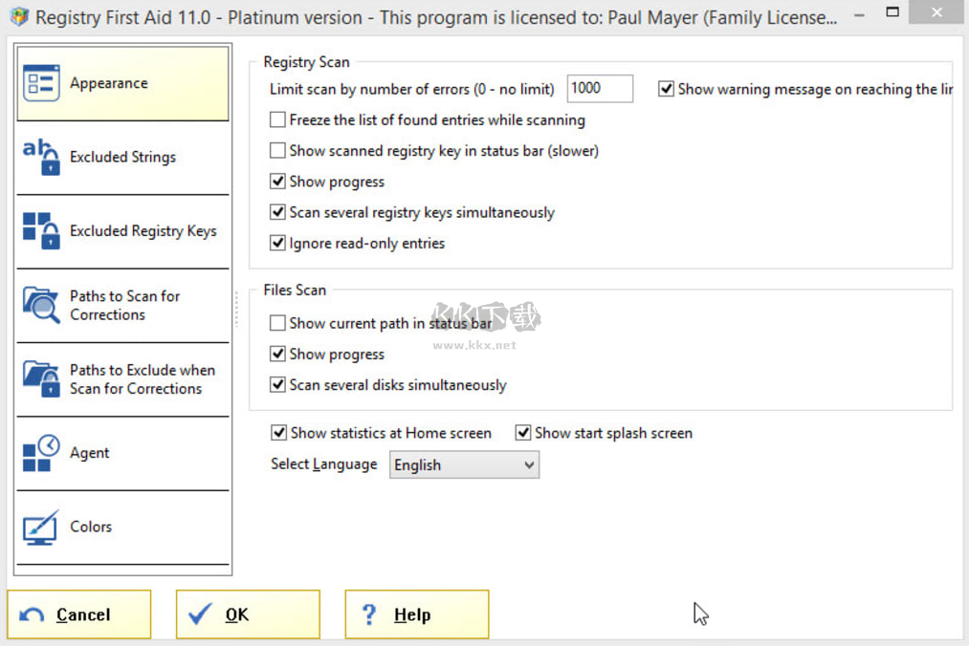Screen dimensions: 969x646
Task: Select the Appearance settings icon
Action: tap(42, 83)
